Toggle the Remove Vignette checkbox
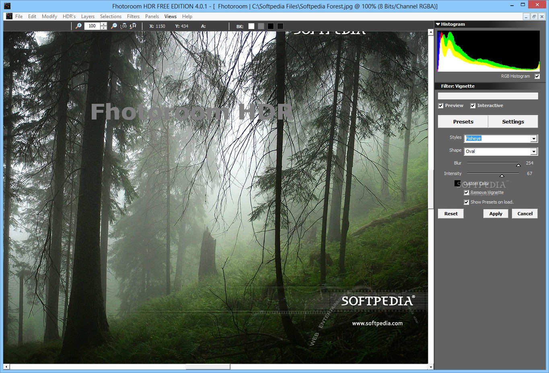 467,192
